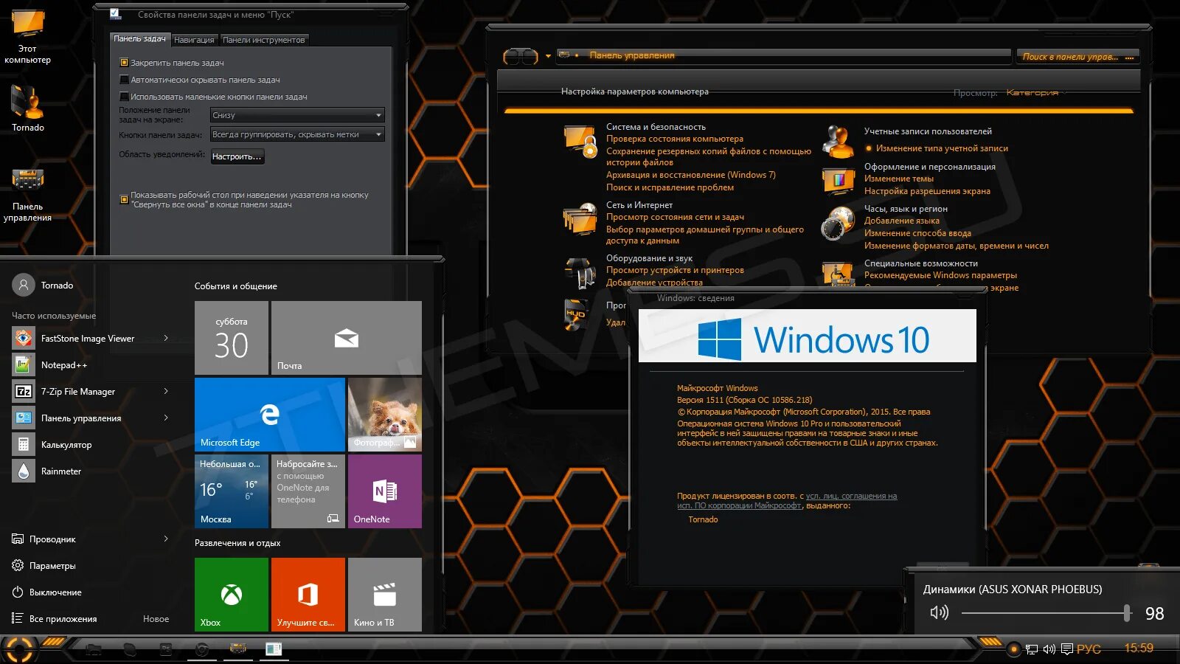Open the Почта mail tile

click(347, 338)
